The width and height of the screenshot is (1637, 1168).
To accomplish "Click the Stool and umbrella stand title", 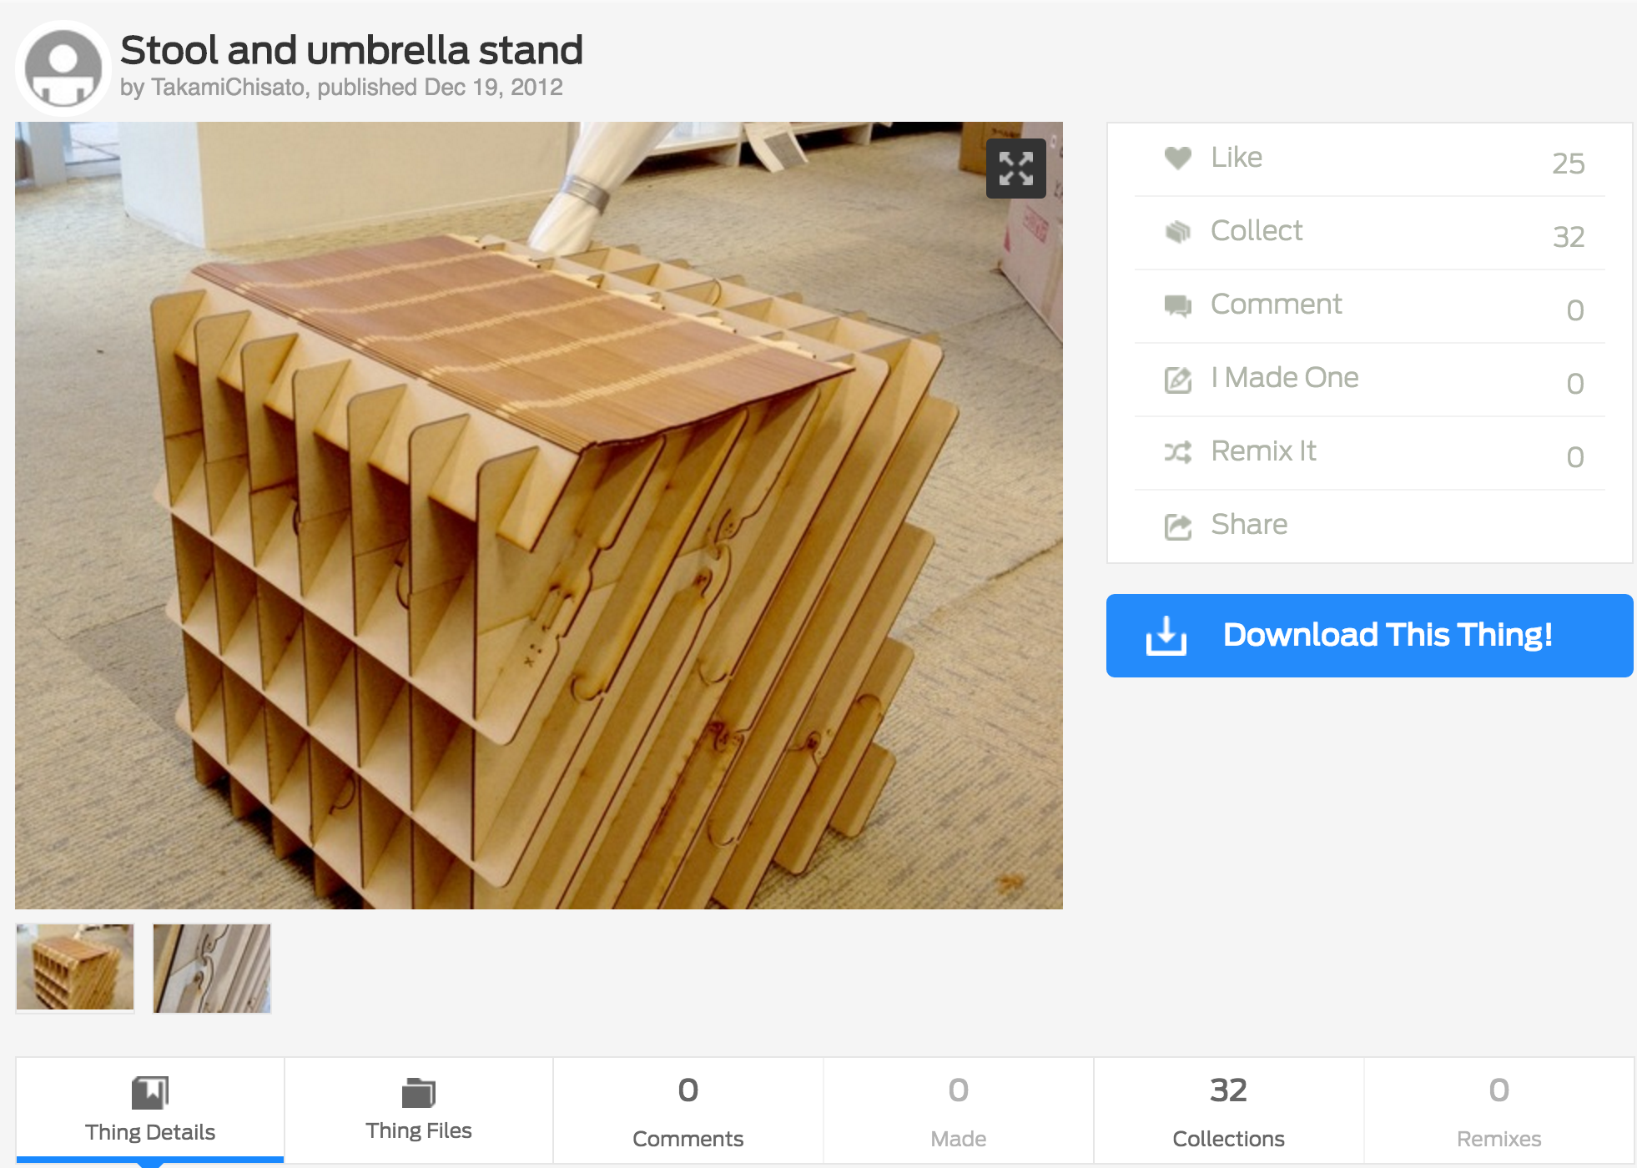I will coord(351,50).
